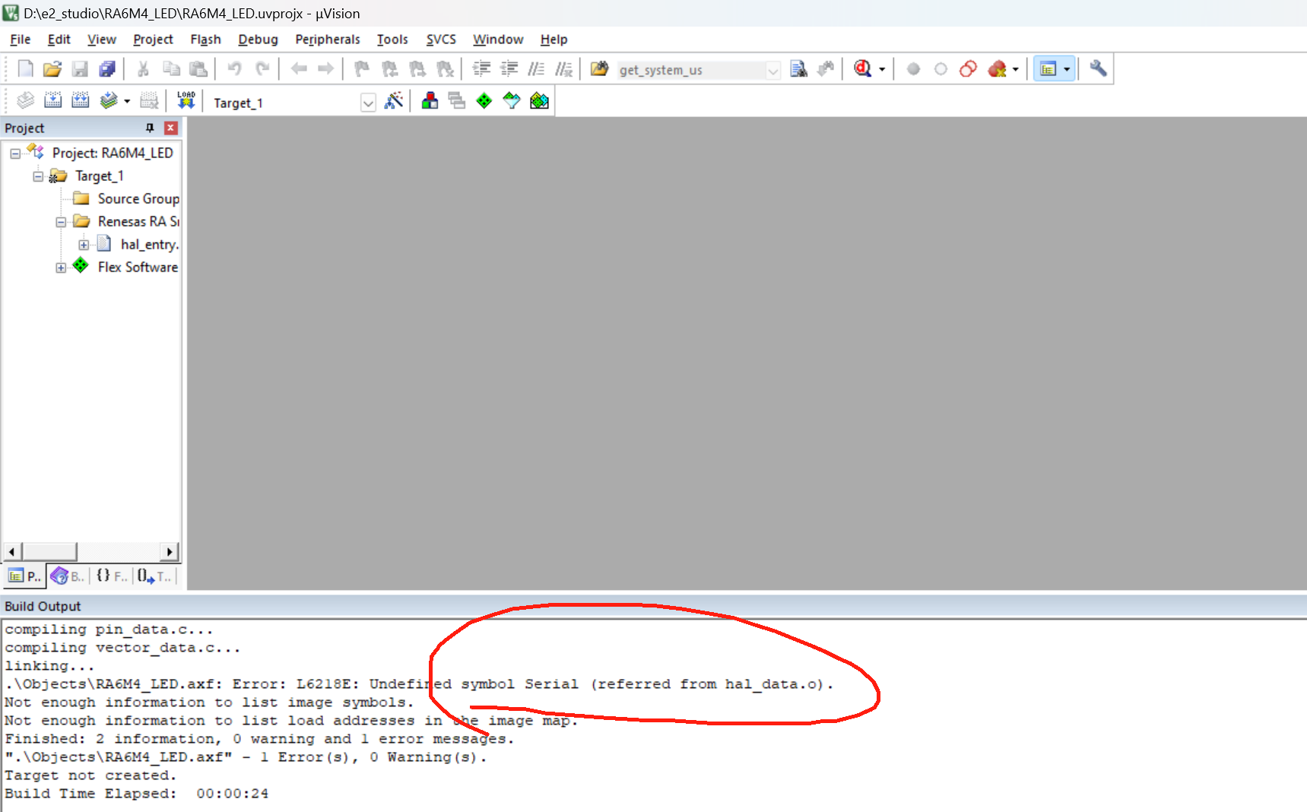Viewport: 1307px width, 812px height.
Task: Open the Configuration wrench icon
Action: pyautogui.click(x=1098, y=69)
